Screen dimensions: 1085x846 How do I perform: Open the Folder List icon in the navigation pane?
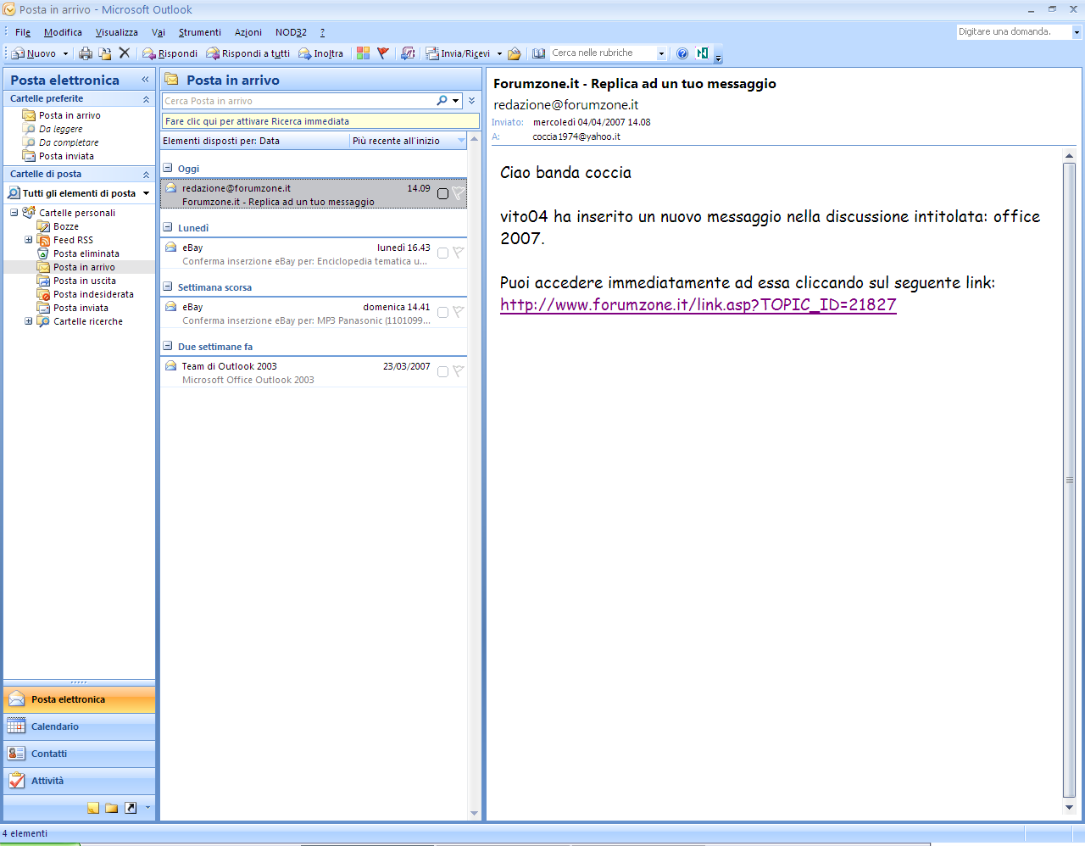(112, 808)
